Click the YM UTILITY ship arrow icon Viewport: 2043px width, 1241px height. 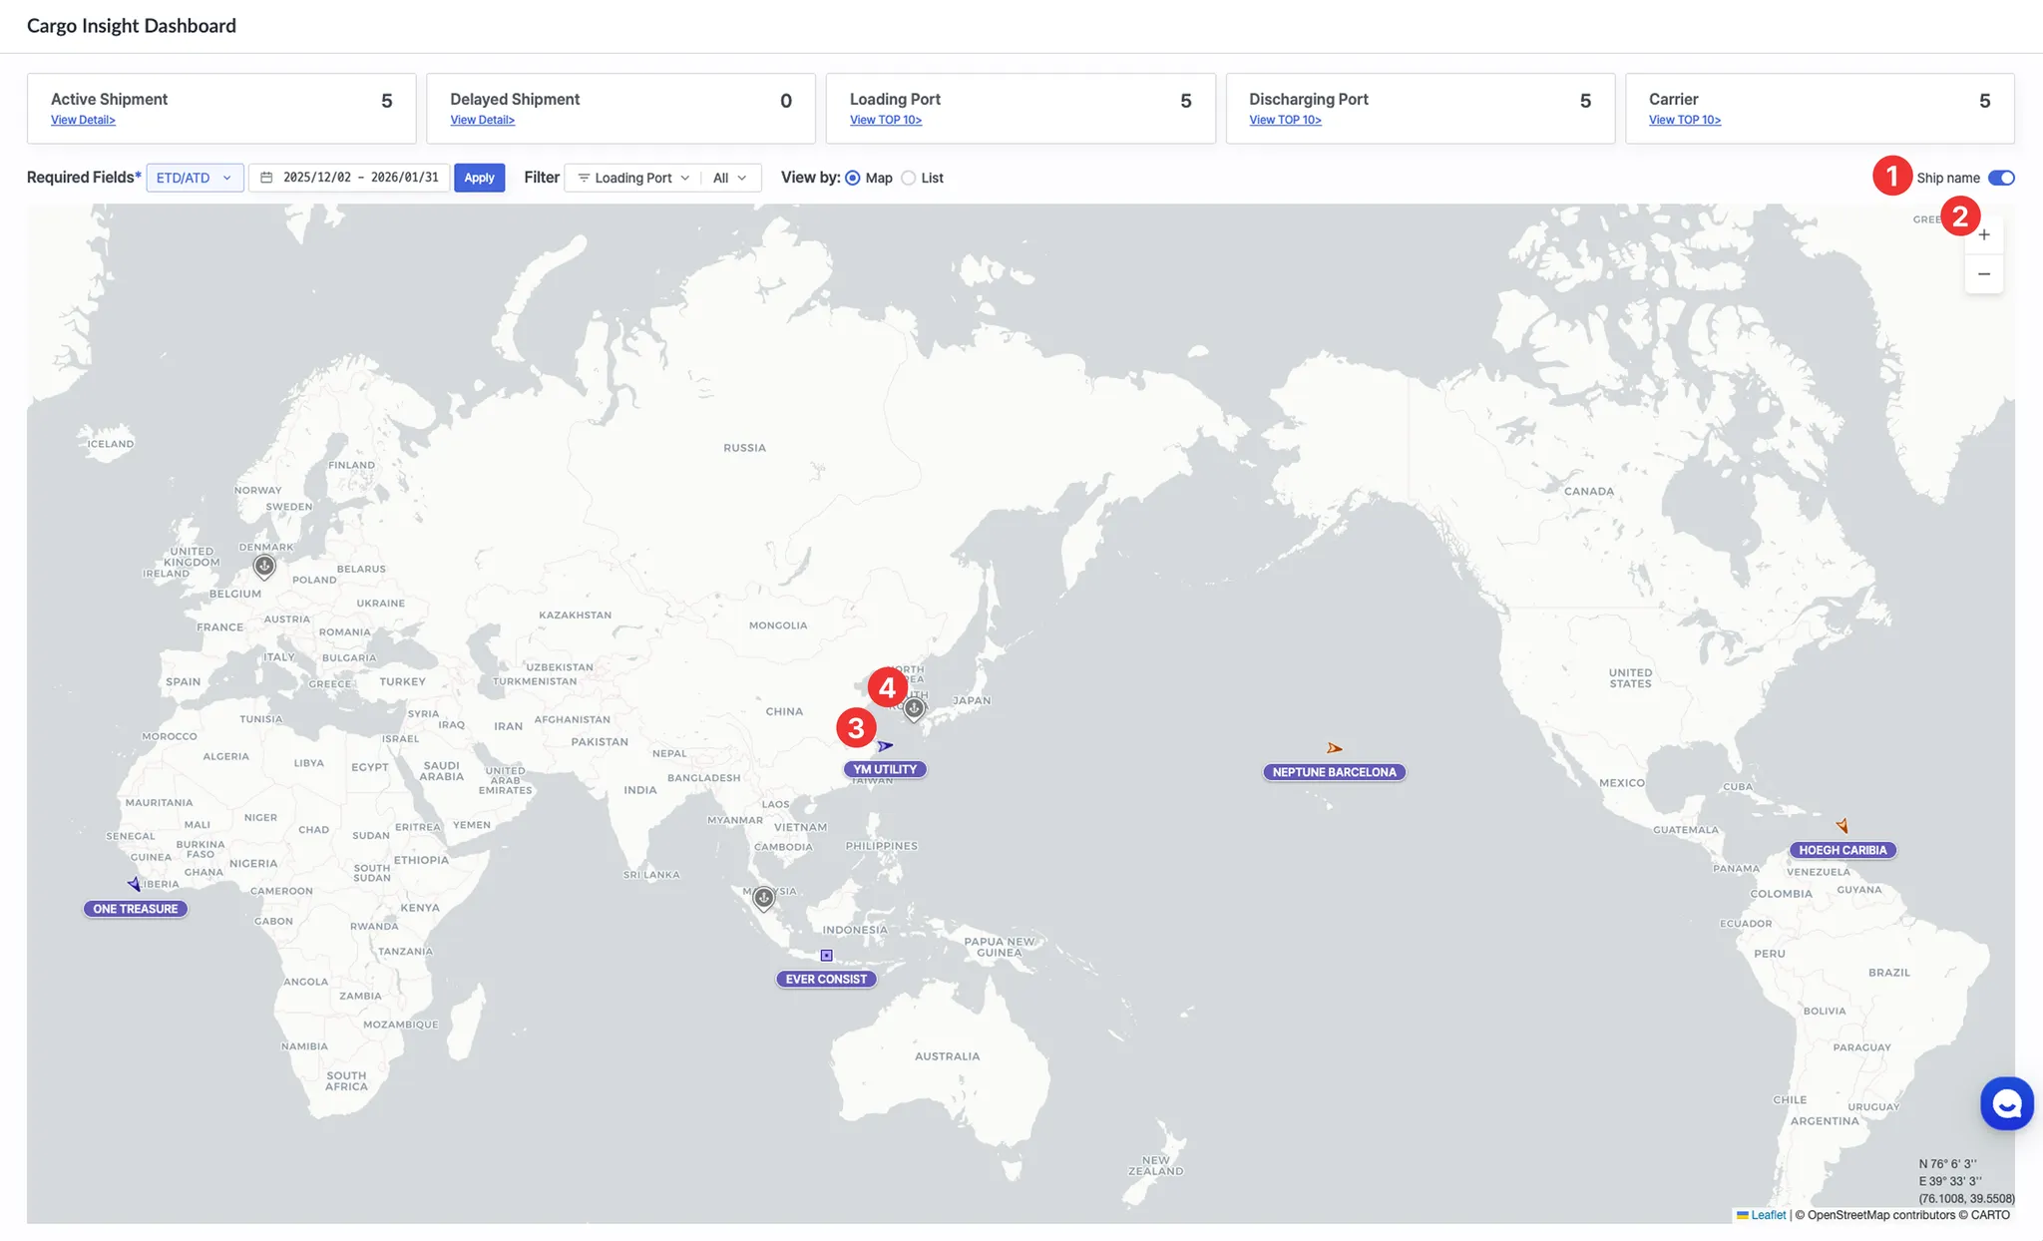point(885,746)
